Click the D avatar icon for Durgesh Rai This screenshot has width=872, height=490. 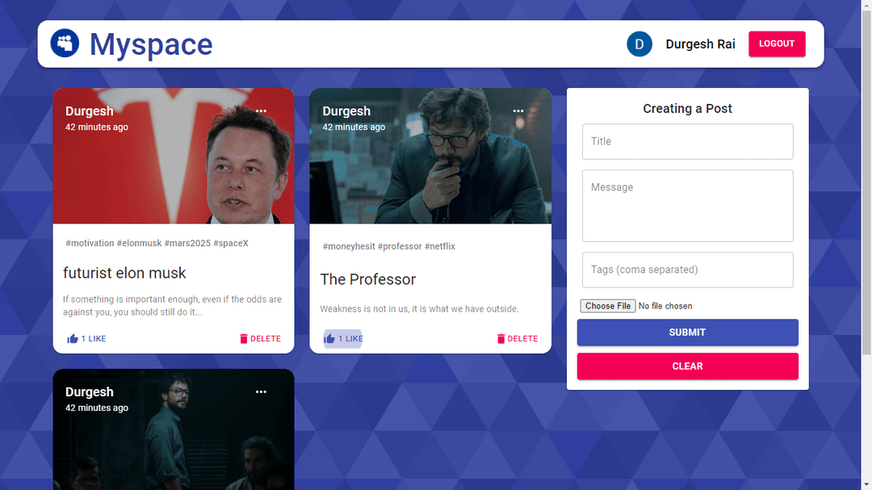[x=639, y=44]
